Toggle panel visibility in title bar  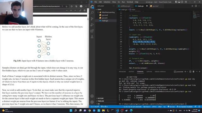pos(179,2)
